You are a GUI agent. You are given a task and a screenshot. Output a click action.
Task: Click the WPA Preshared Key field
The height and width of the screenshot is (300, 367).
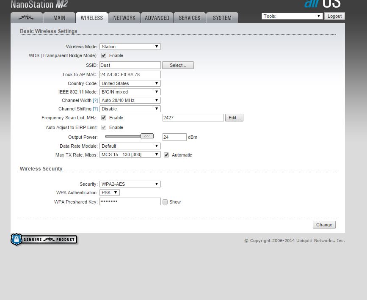(130, 201)
